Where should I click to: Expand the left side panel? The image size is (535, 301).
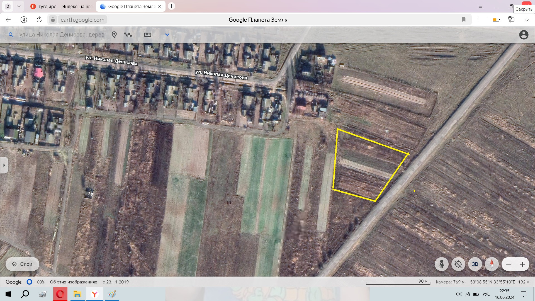(4, 165)
